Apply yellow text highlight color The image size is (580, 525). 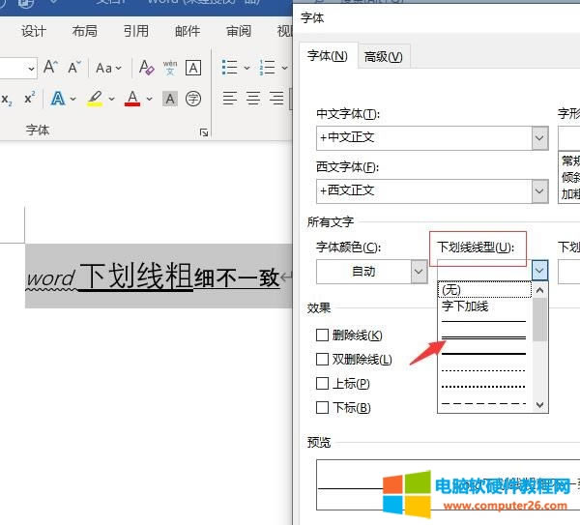(95, 99)
